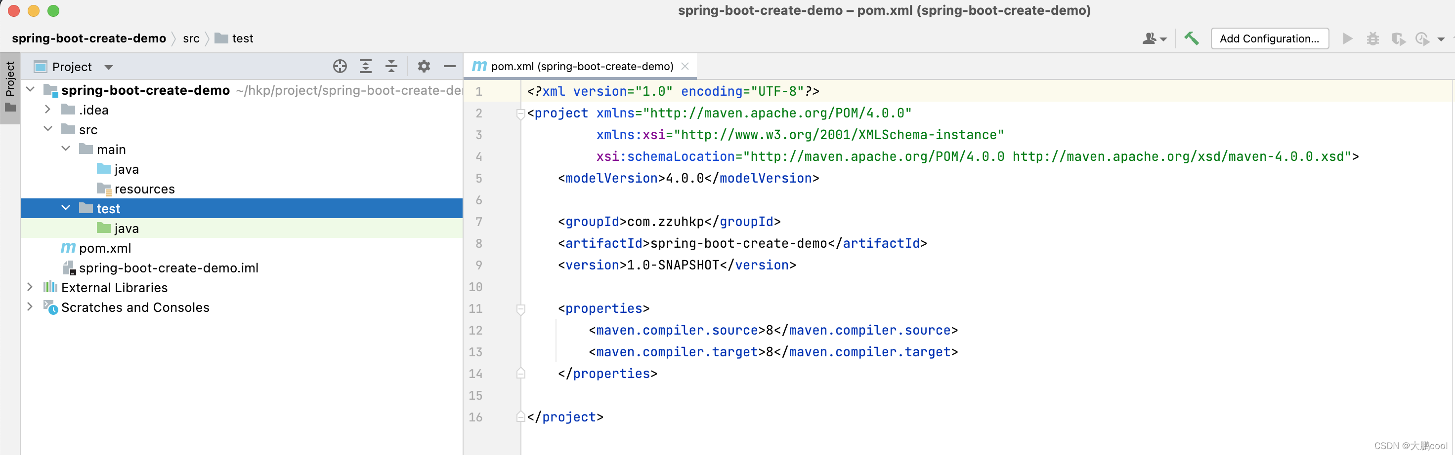Image resolution: width=1455 pixels, height=455 pixels.
Task: Click fold end marker at line 16
Action: pos(521,417)
